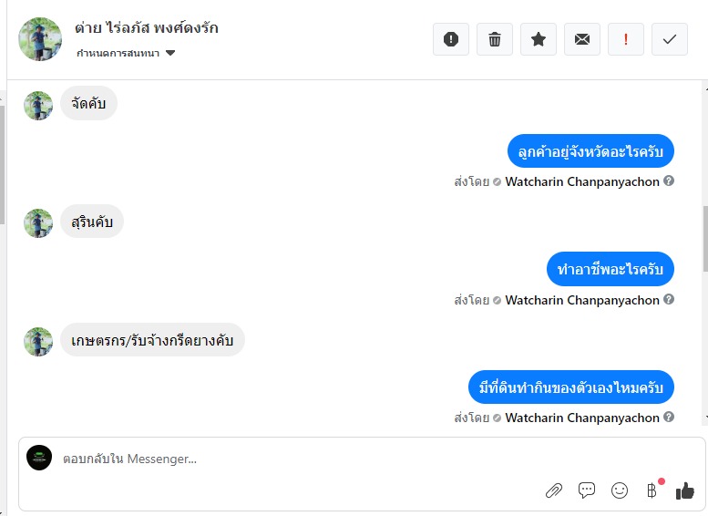Click the chat's vertical scrollbar thumb

pos(704,237)
